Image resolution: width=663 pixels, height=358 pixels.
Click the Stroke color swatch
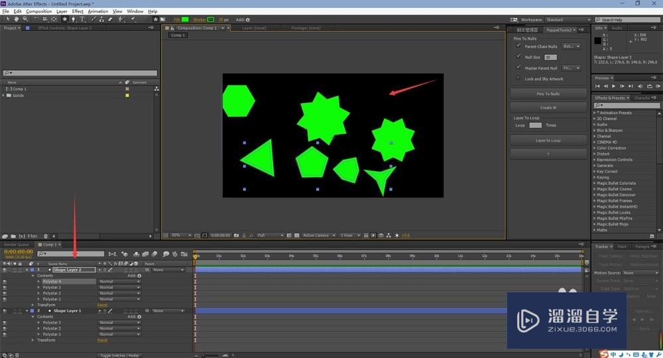click(211, 19)
